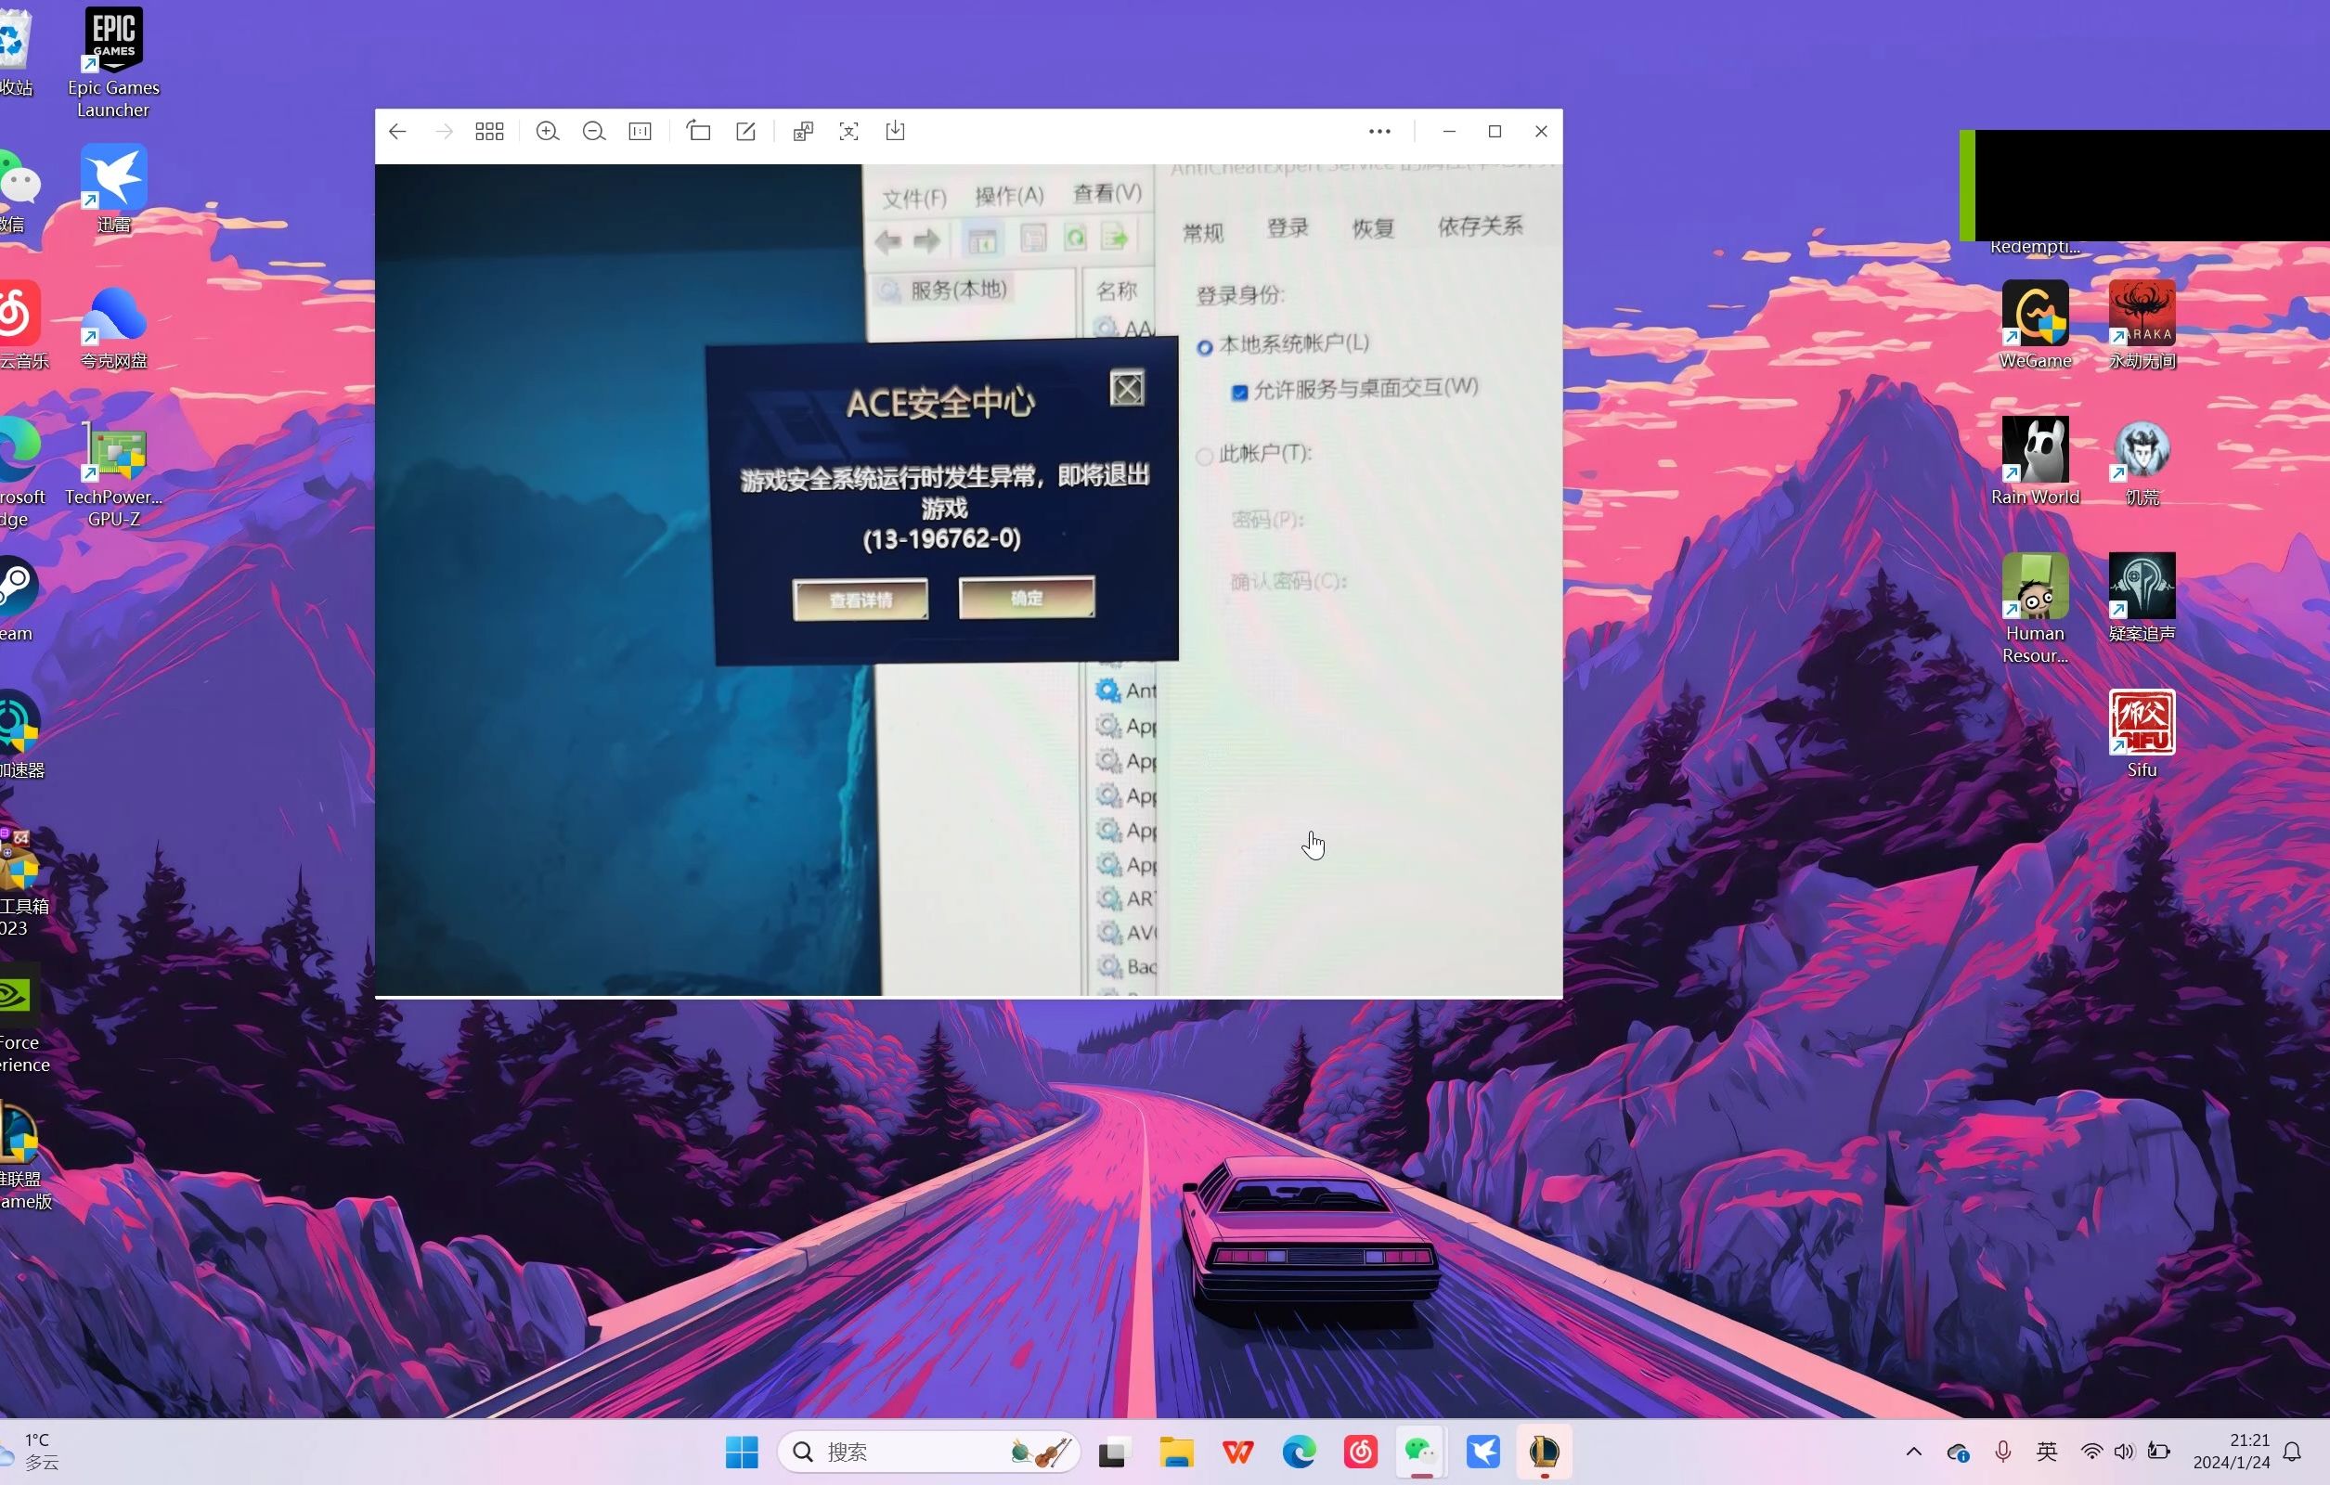2330x1485 pixels.
Task: Launch 疑案追声 from desktop
Action: pos(2142,599)
